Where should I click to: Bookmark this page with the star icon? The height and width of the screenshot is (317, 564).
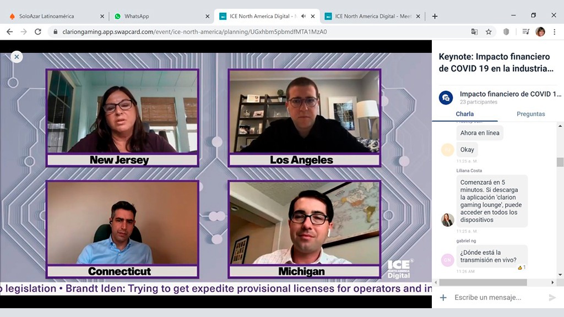click(489, 32)
